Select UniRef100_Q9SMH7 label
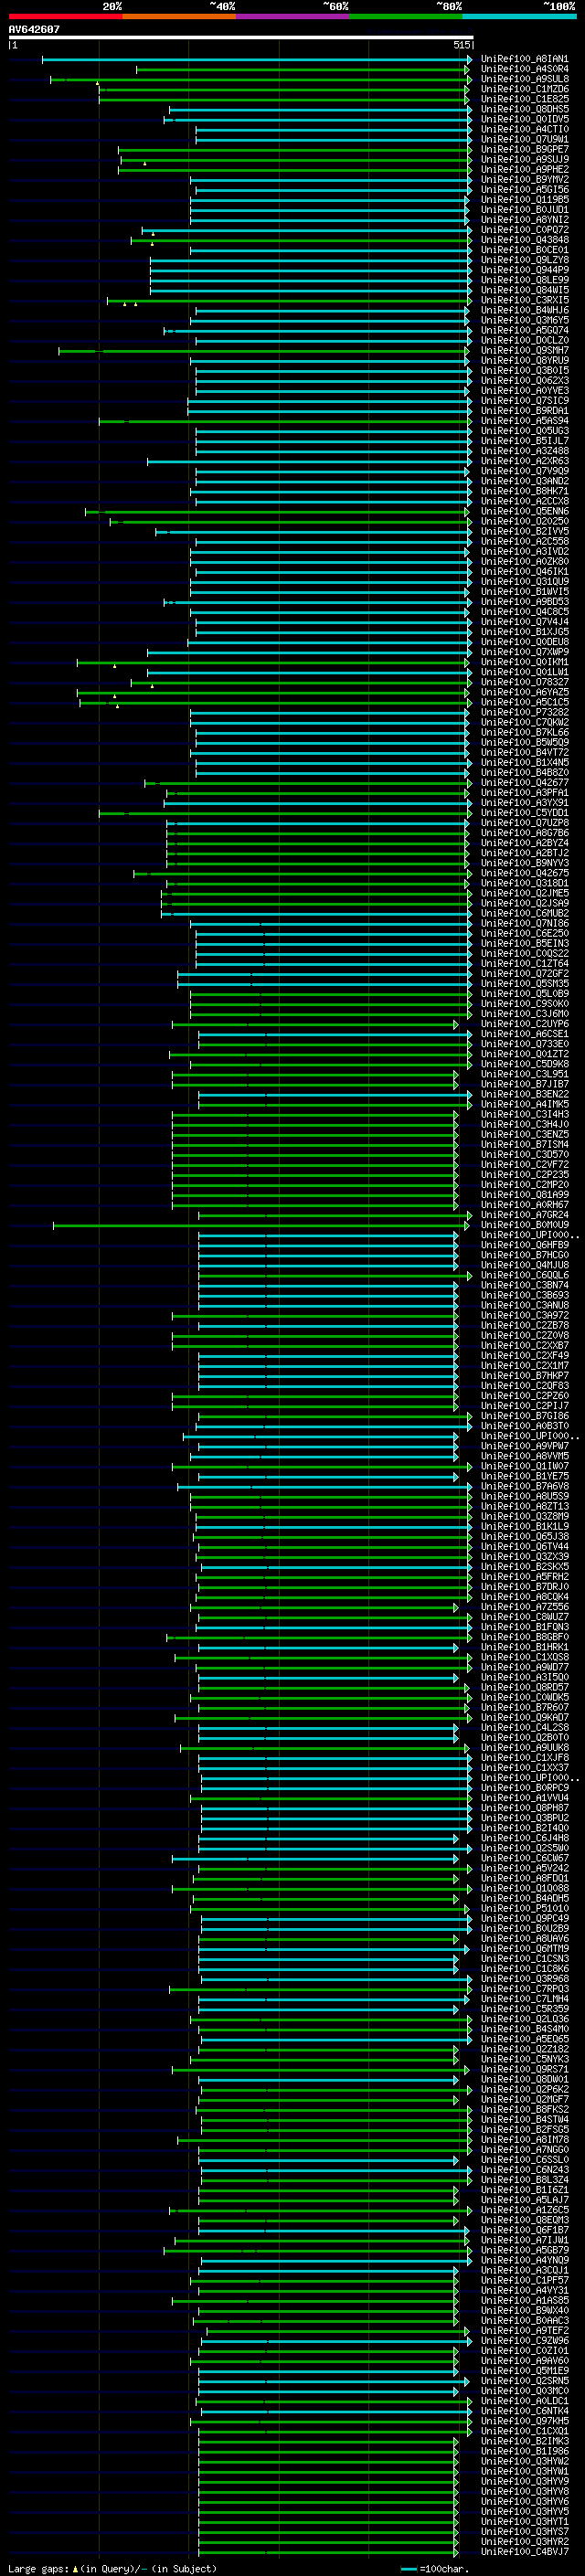 [x=524, y=350]
